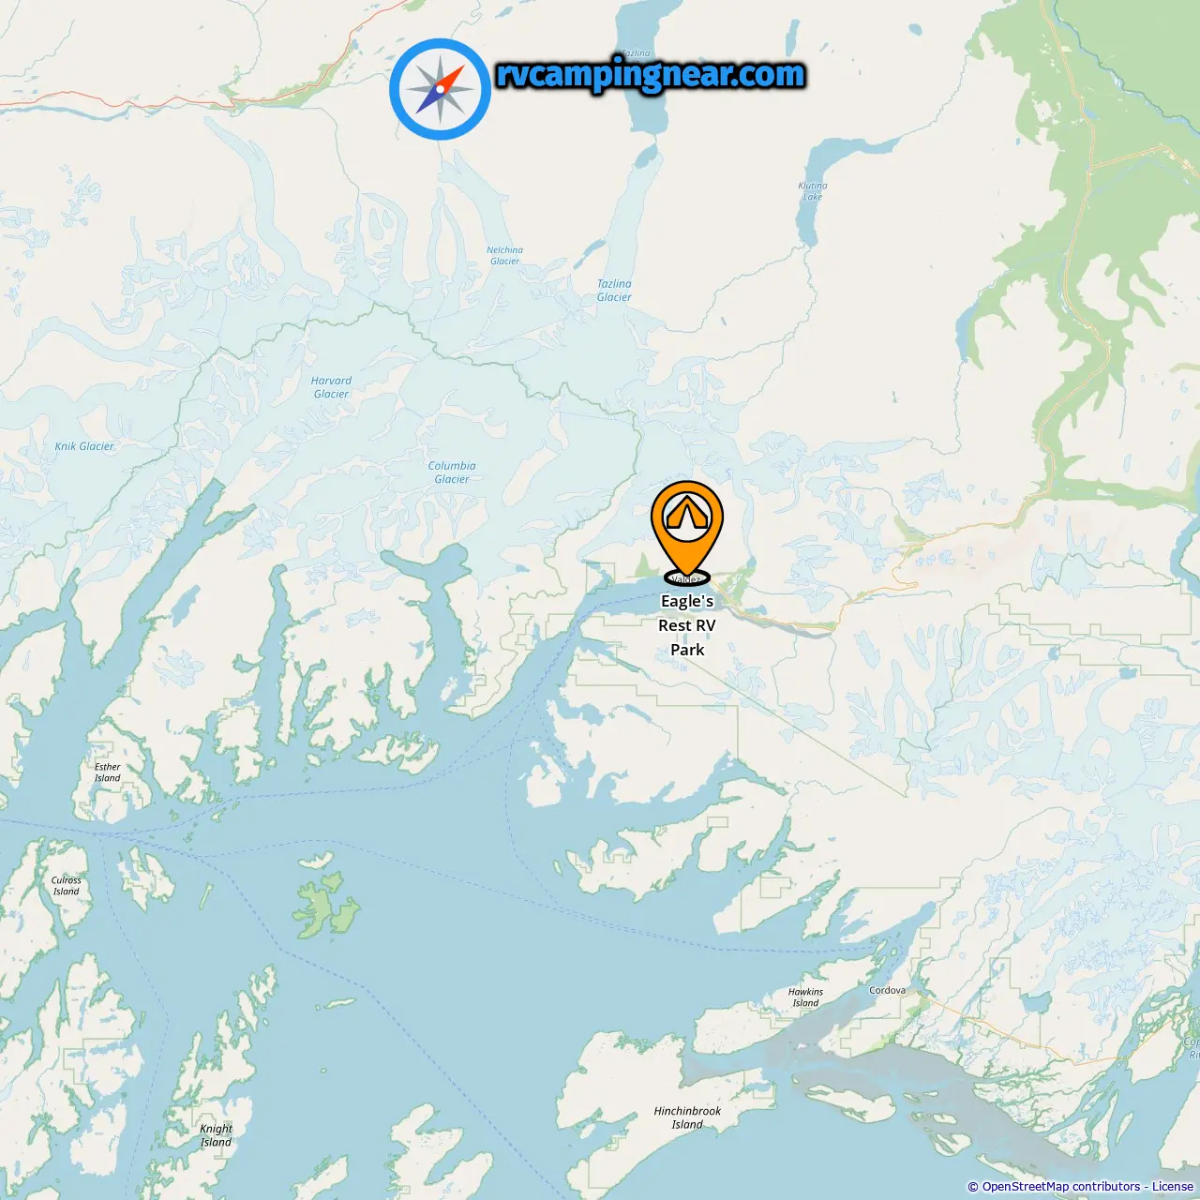Image resolution: width=1200 pixels, height=1200 pixels.
Task: Click the Knight Island map label
Action: [216, 1135]
